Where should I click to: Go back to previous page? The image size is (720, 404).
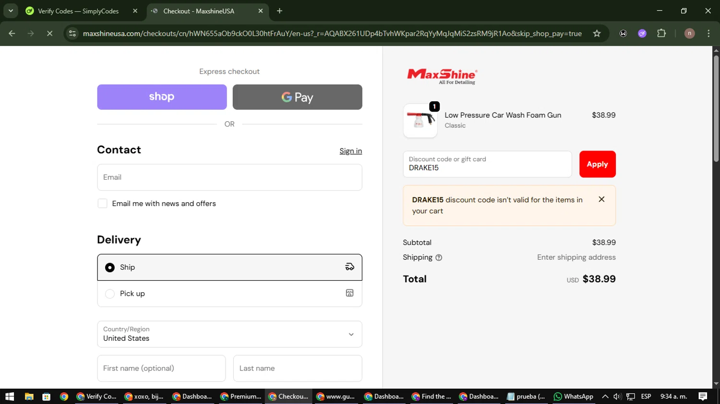(12, 34)
